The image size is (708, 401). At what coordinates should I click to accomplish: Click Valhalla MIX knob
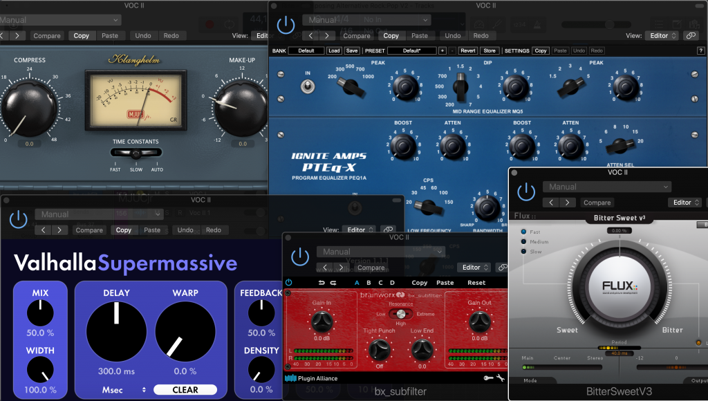point(40,313)
